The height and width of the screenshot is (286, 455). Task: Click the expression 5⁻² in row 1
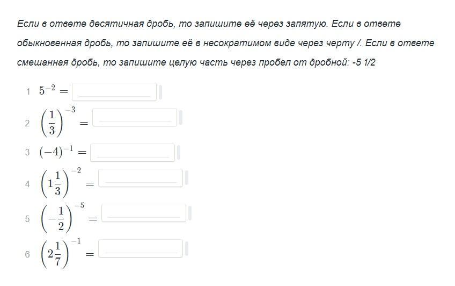47,90
